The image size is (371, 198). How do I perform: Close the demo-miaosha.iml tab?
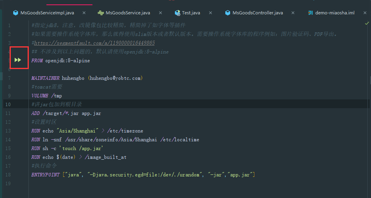tap(365, 13)
